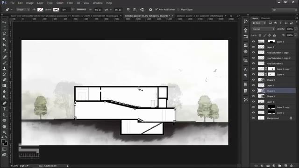
Task: Open the stroke line style dropdown
Action: pyautogui.click(x=81, y=9)
